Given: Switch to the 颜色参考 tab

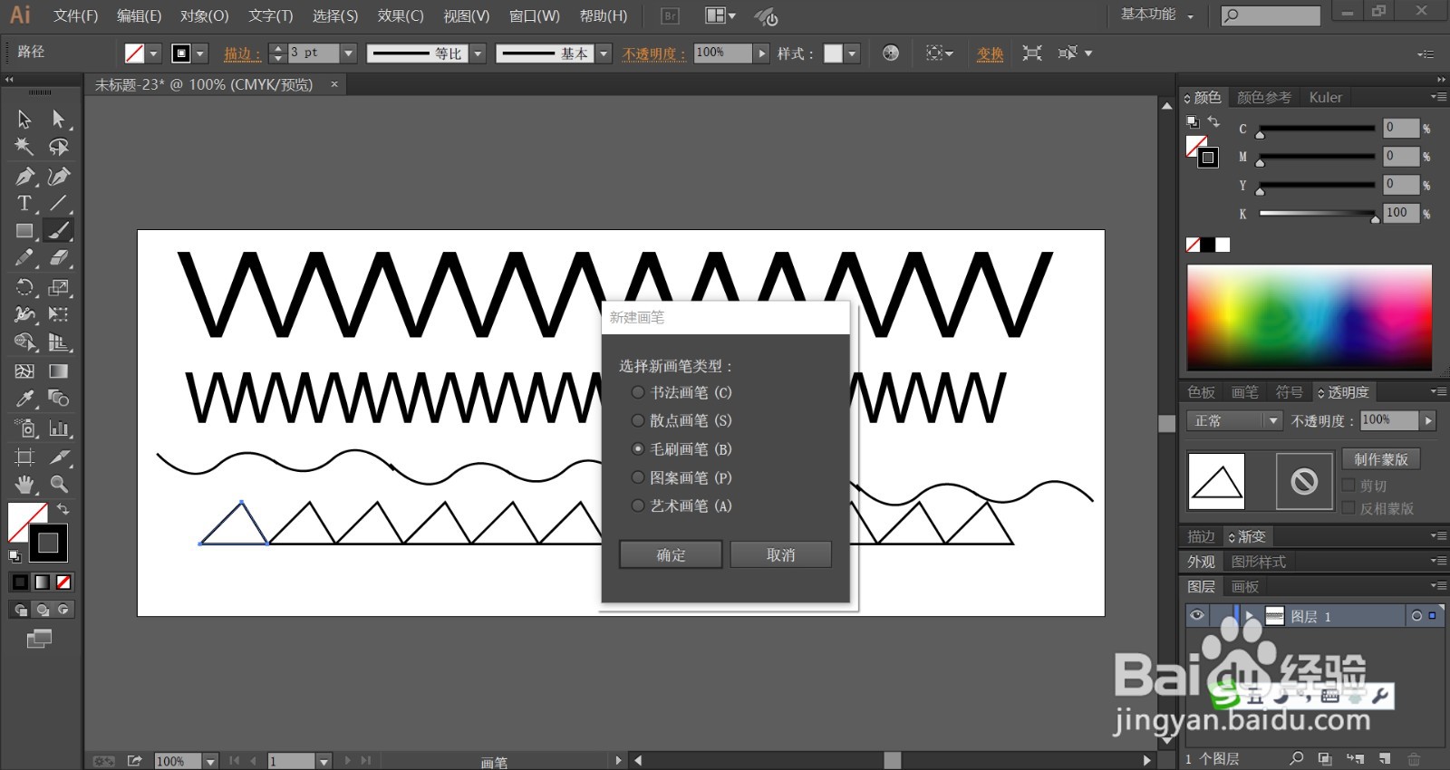Looking at the screenshot, I should point(1263,97).
